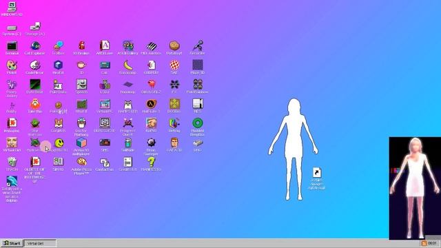Launch the Terminal icon
Screen dimensions: 441x248
point(12,45)
